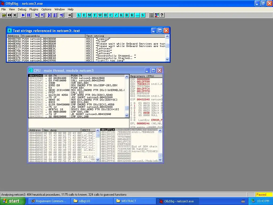This screenshot has height=205, width=273.
Task: Click Address column header in Text strings window
Action: (14, 36)
